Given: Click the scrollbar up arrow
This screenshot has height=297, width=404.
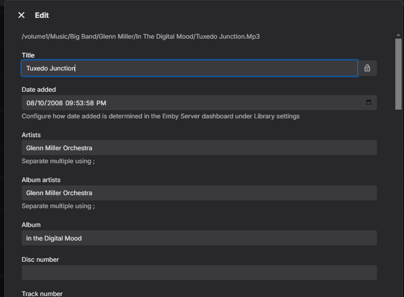Looking at the screenshot, I should (x=397, y=34).
